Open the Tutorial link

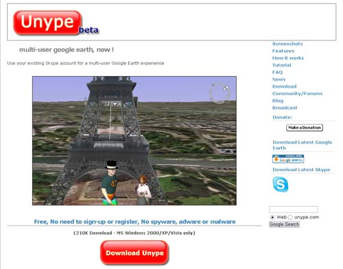tap(282, 65)
